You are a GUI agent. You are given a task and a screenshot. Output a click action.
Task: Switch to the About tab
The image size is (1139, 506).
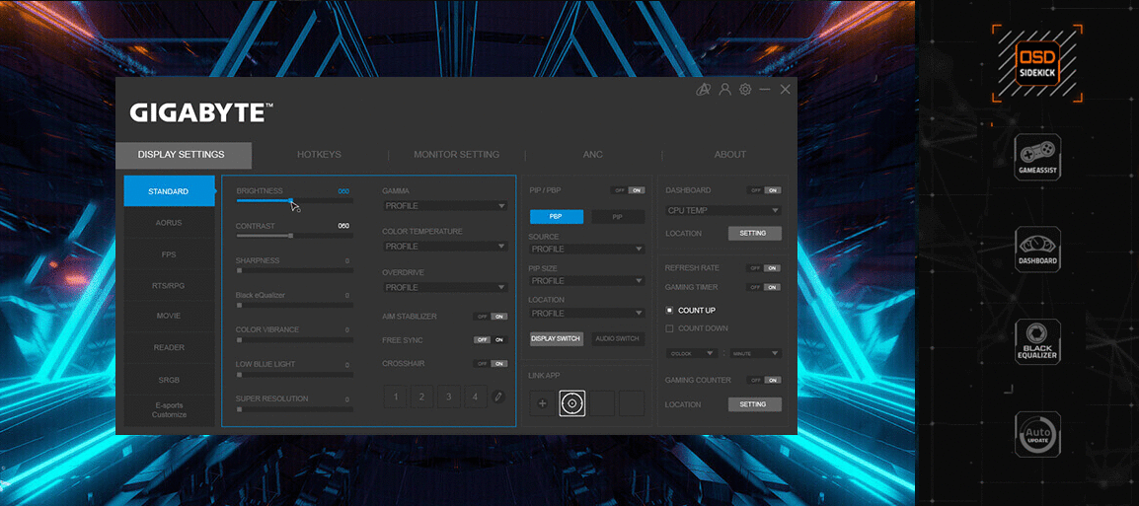[x=730, y=155]
